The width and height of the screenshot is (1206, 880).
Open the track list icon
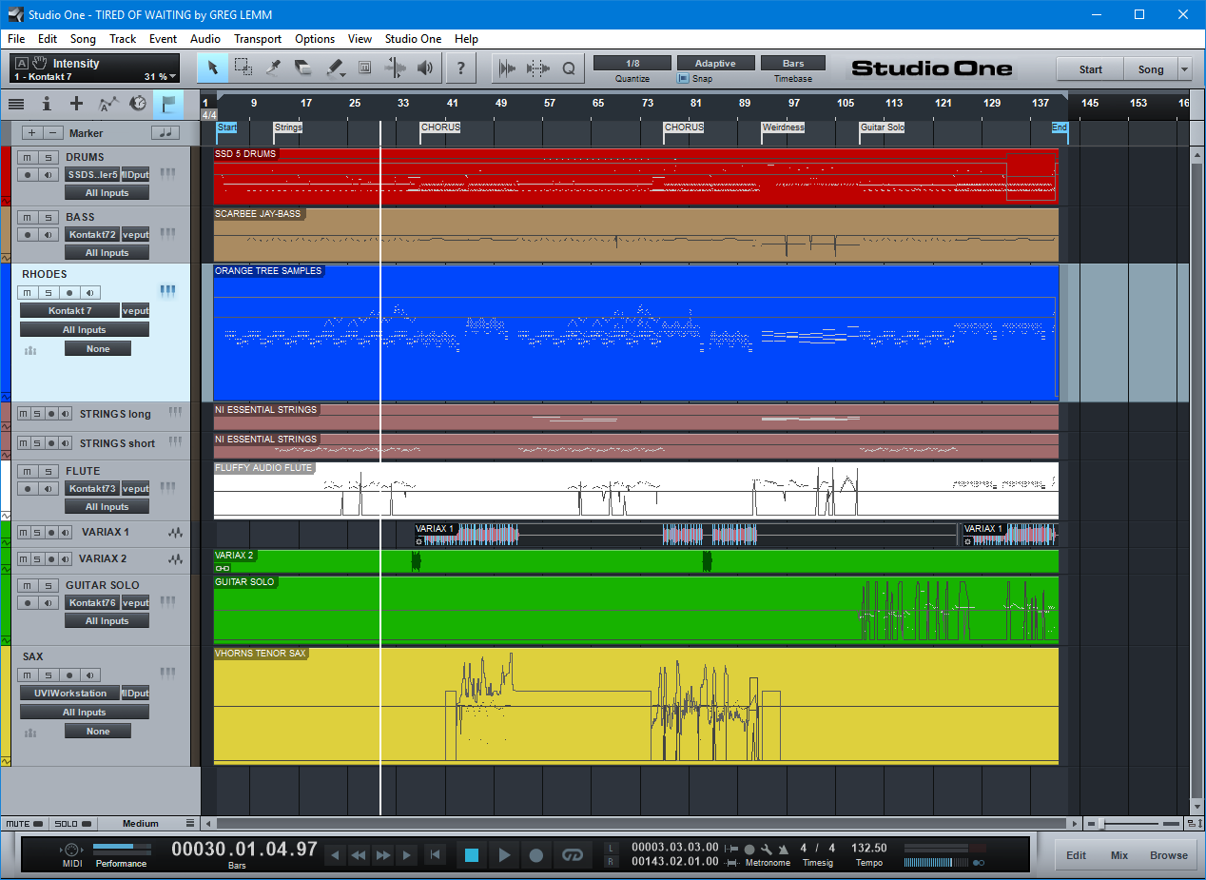click(16, 104)
